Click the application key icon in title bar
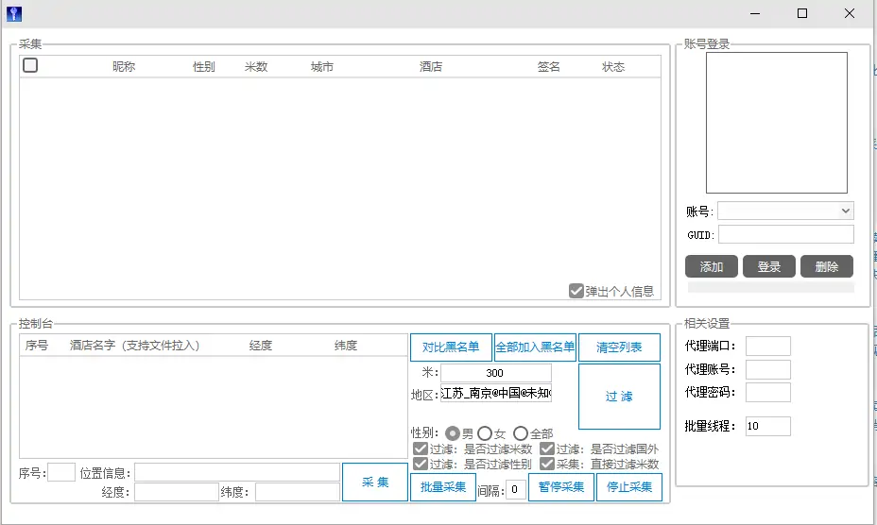Screen dimensions: 877x525 point(14,14)
